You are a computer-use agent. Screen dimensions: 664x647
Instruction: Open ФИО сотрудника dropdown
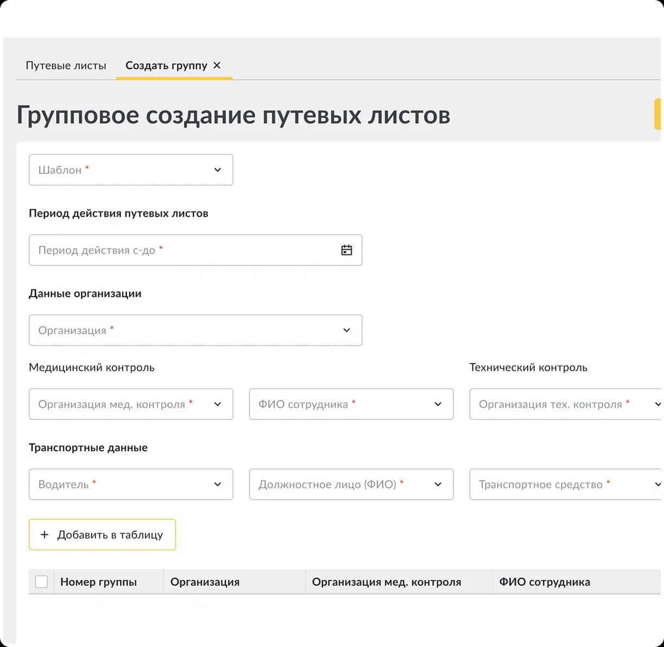[x=351, y=404]
